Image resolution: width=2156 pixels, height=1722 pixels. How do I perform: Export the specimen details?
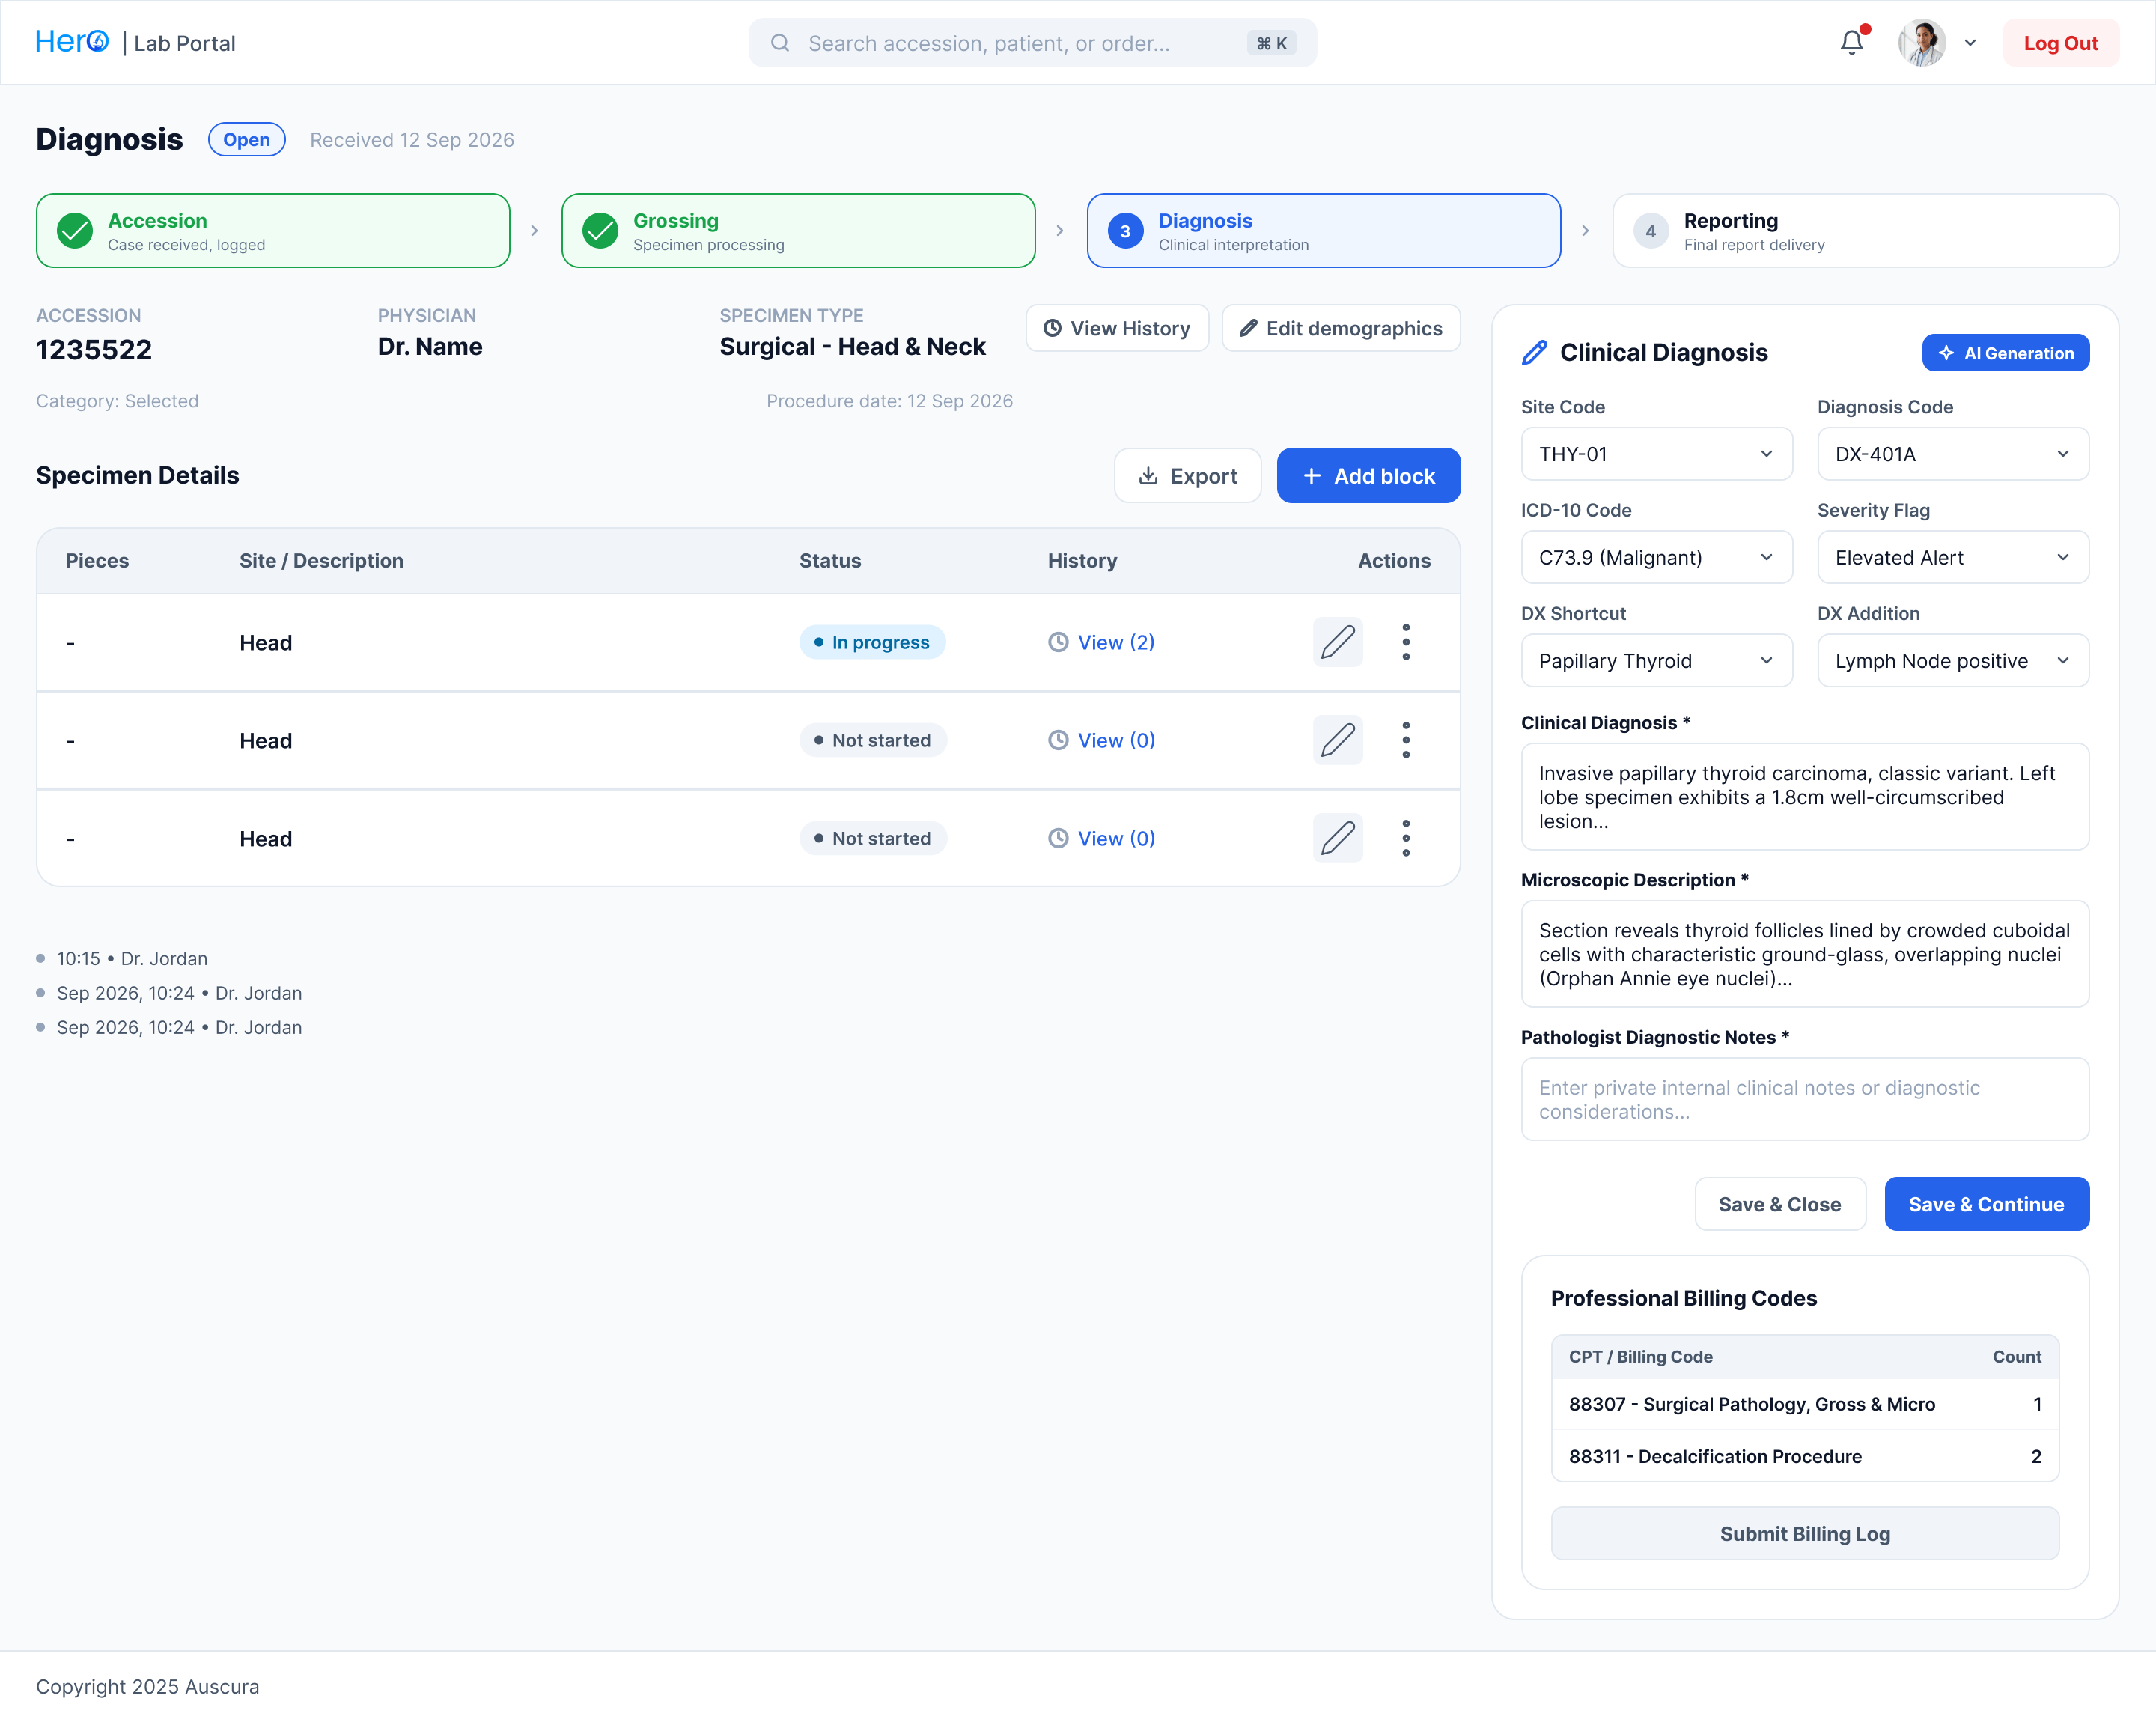tap(1188, 476)
